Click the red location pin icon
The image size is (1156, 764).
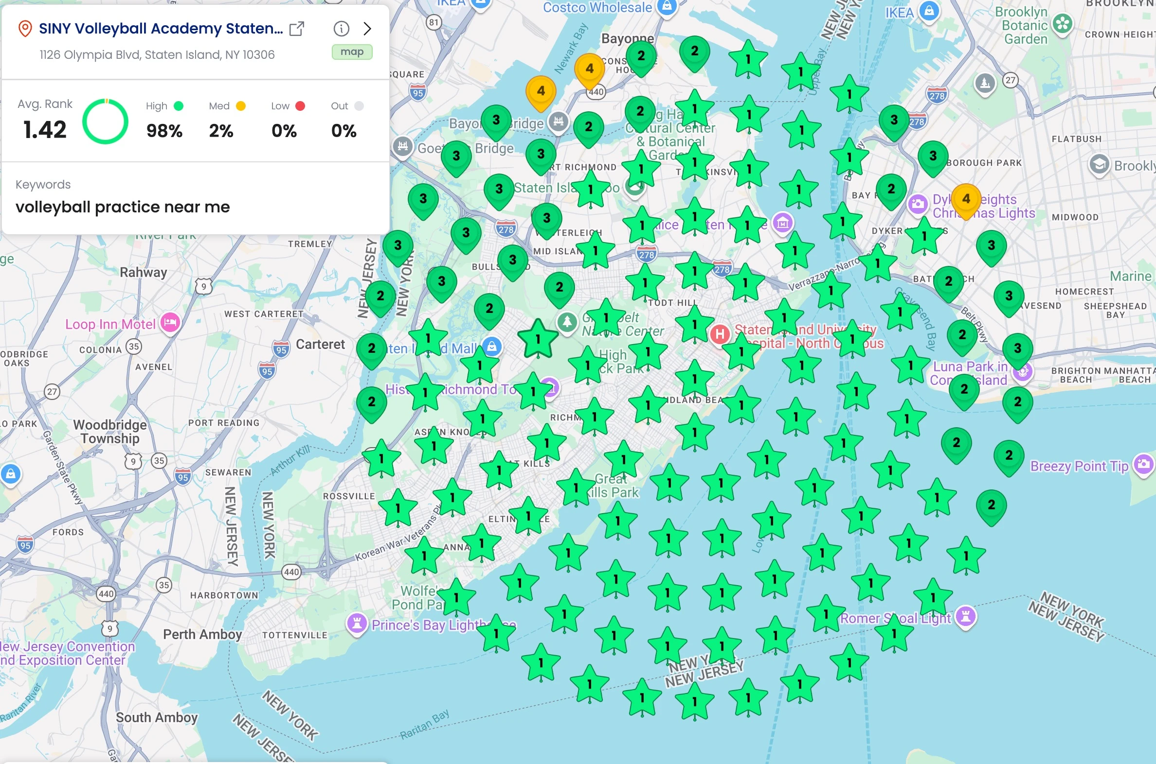pyautogui.click(x=25, y=29)
